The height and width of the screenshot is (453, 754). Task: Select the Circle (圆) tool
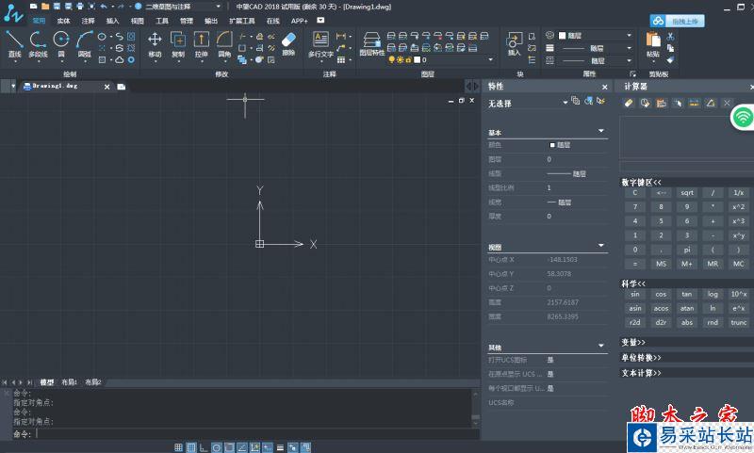(61, 43)
